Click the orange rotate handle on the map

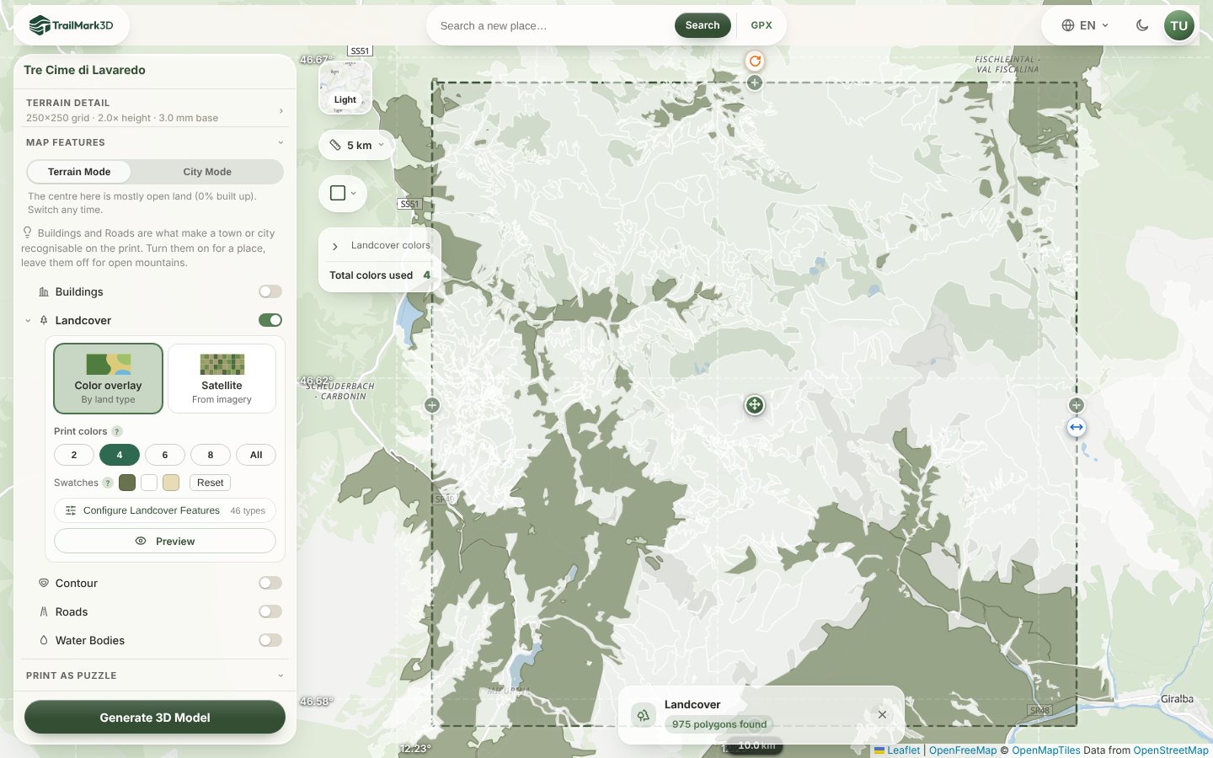tap(755, 61)
